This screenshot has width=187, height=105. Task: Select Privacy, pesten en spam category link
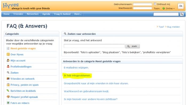click(x=25, y=85)
